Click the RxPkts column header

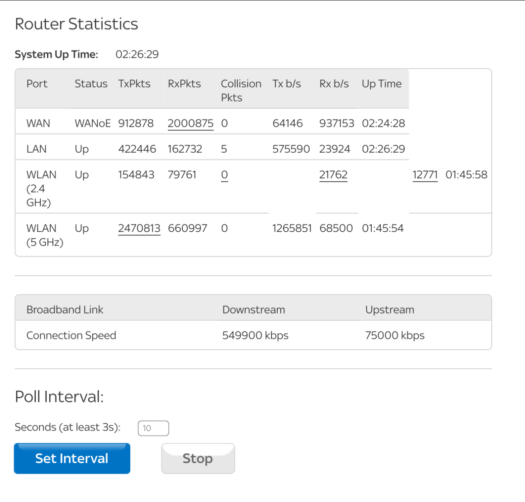pos(184,84)
